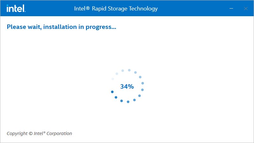This screenshot has height=143, width=254.
Task: Click the word "wait," in the heading
Action: [34, 27]
